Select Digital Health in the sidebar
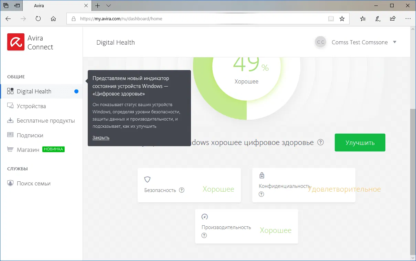The image size is (416, 261). pos(41,91)
